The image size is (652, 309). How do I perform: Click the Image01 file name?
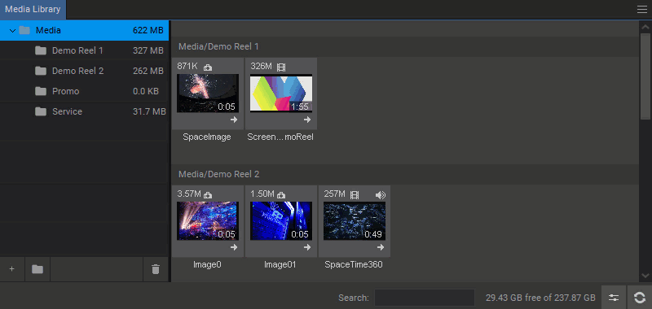pos(280,264)
